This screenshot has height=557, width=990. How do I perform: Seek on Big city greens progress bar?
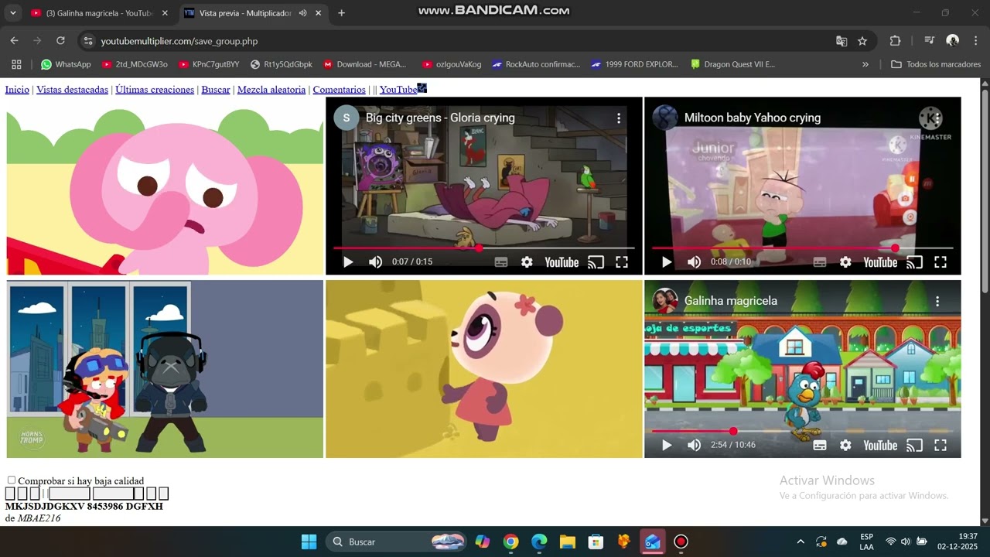484,248
